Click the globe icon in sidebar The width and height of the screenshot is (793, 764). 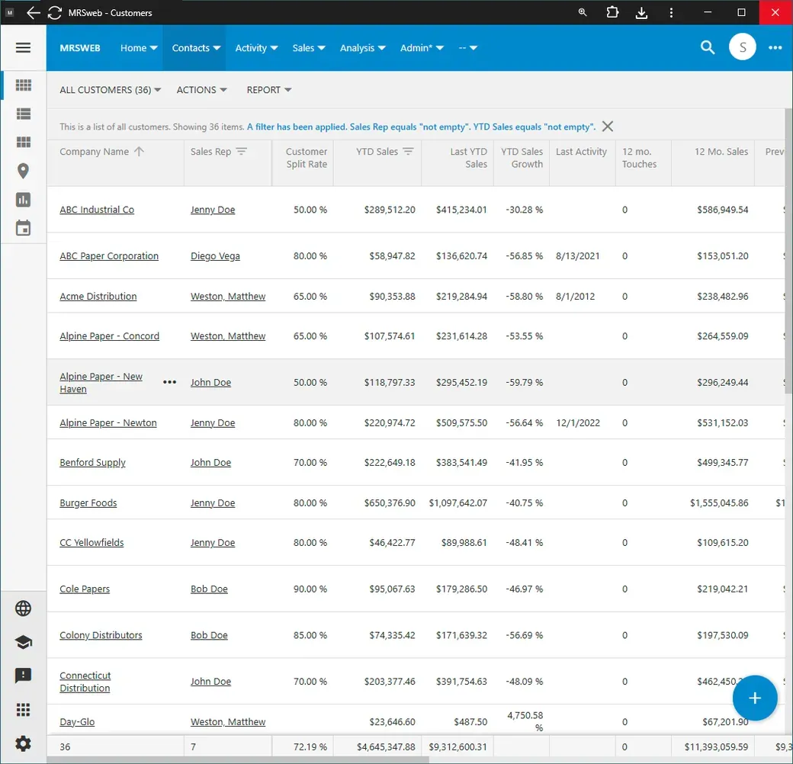(24, 608)
